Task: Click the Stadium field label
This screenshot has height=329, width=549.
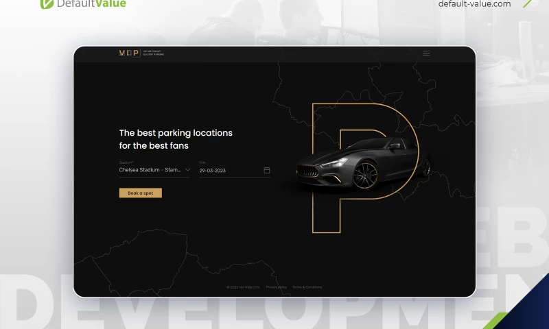Action: pyautogui.click(x=126, y=162)
